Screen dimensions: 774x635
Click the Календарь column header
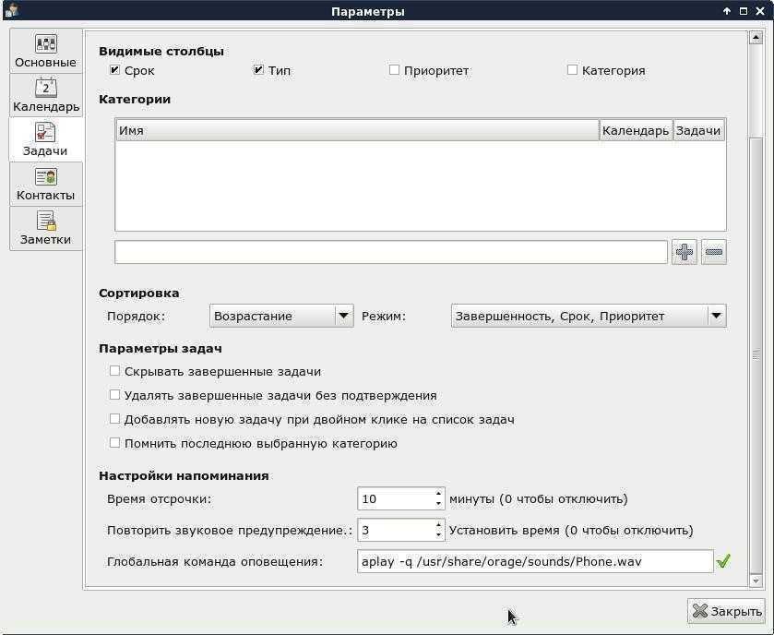(x=636, y=131)
